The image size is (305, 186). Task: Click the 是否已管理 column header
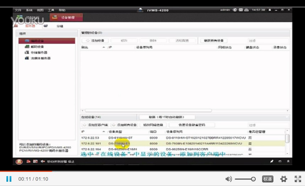257,132
